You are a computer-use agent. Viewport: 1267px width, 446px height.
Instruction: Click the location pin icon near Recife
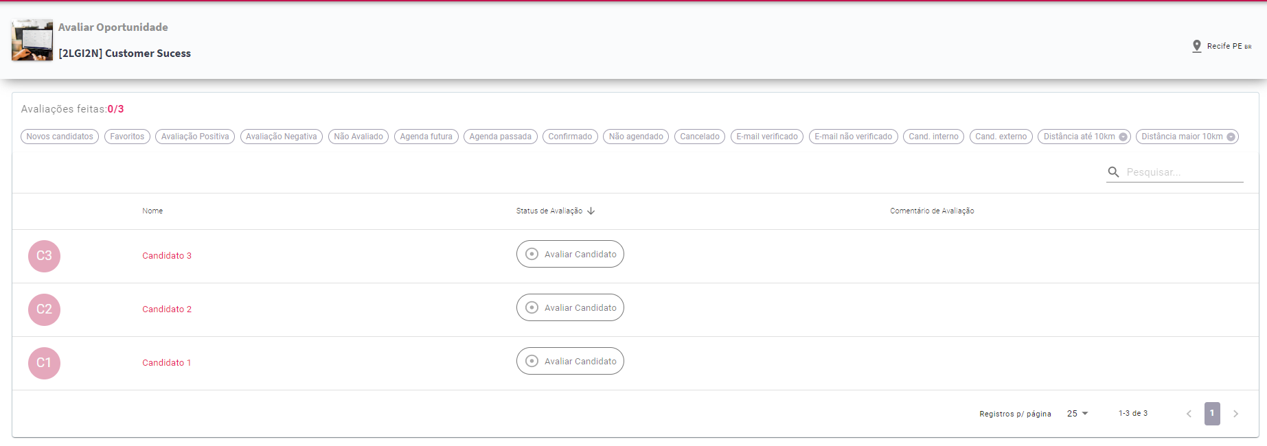point(1196,46)
